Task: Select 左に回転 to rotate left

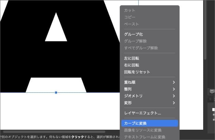Action: (132, 58)
